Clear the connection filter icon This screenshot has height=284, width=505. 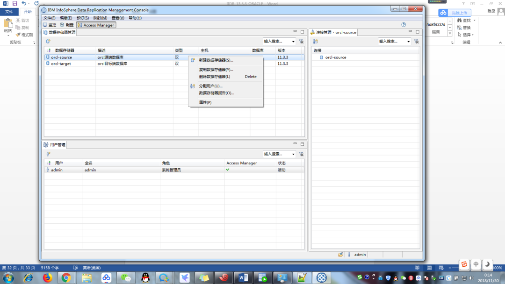click(417, 42)
